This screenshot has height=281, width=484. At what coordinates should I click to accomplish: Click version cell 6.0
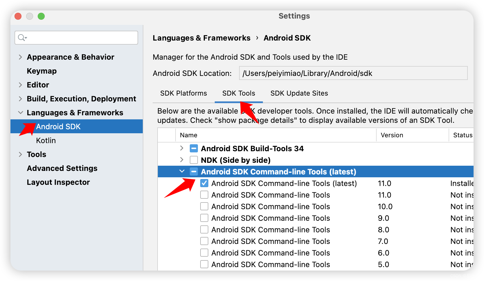point(383,253)
